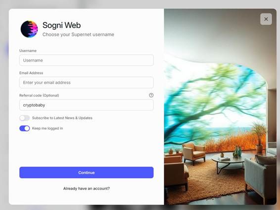Screen dimensions: 280x210
Task: Click the Referral code (Optional) label
Action: (39, 96)
